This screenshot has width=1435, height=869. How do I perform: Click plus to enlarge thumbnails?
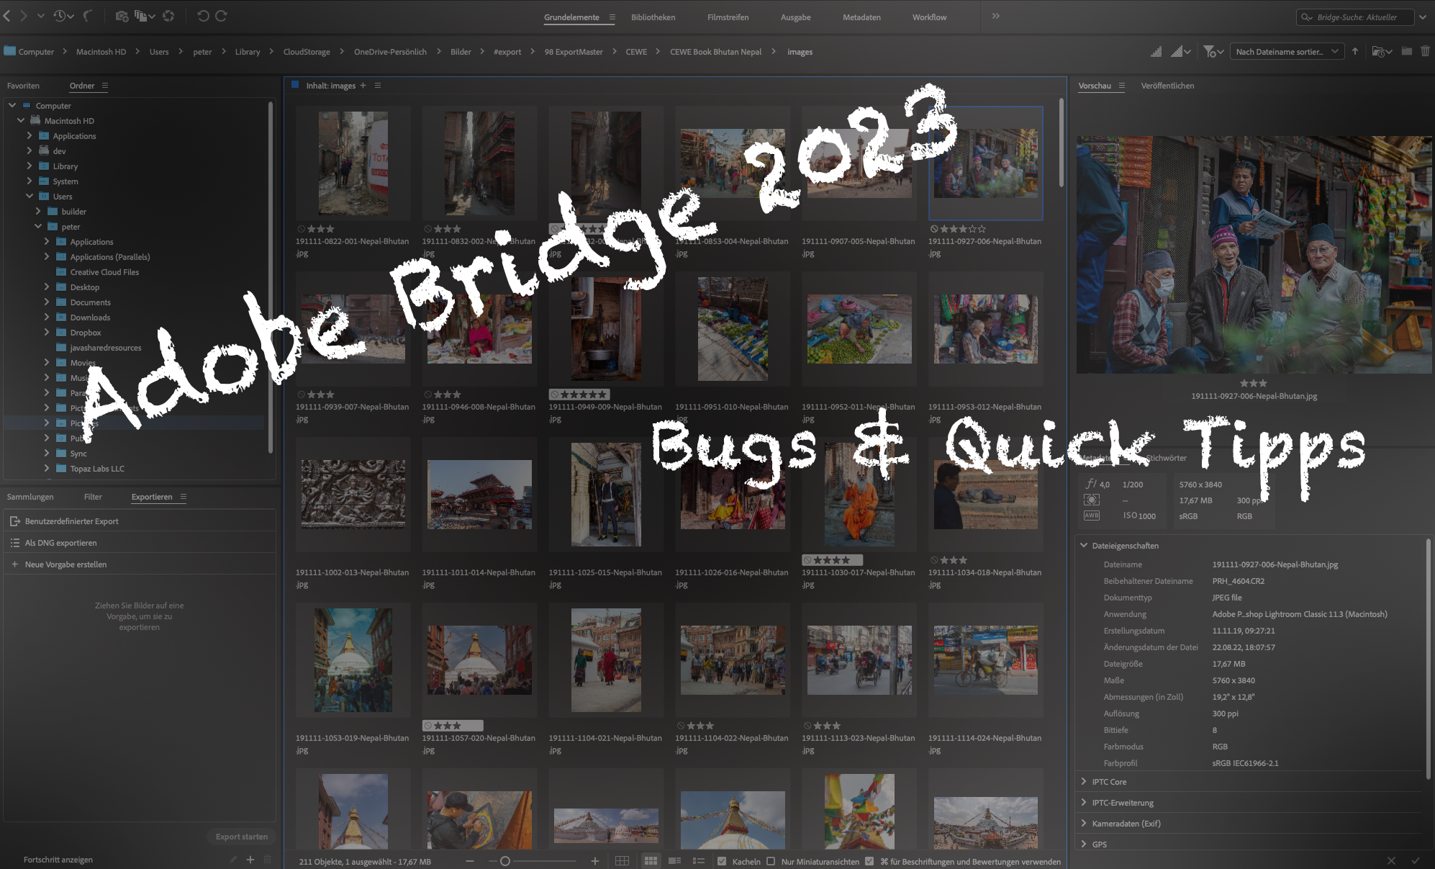coord(595,861)
